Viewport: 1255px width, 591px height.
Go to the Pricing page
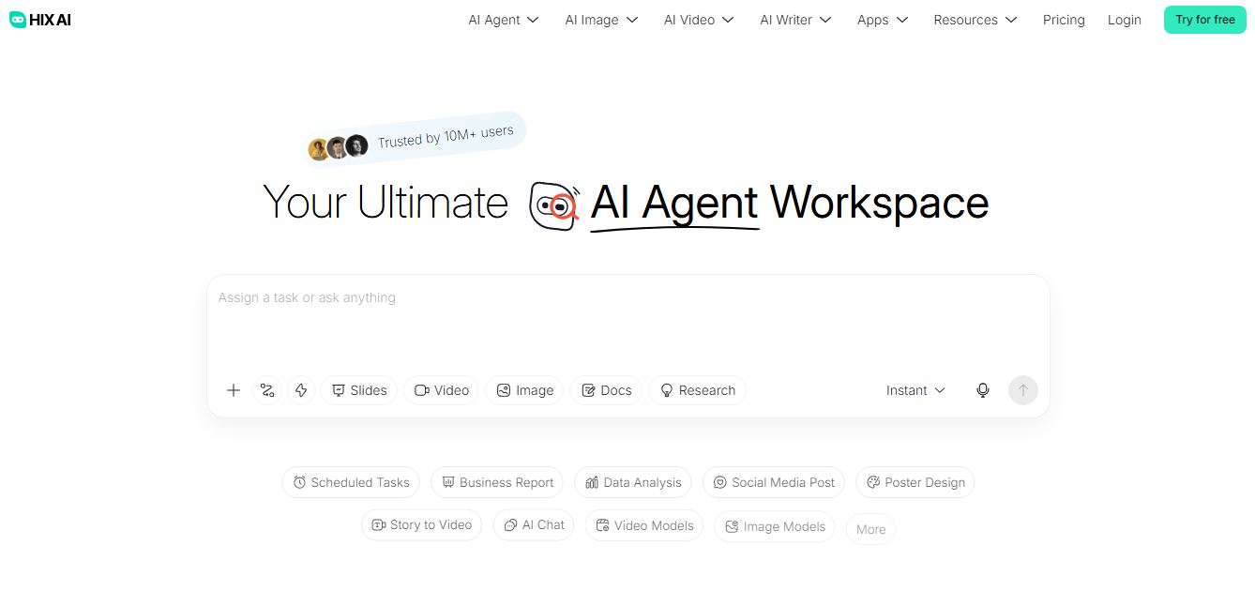pyautogui.click(x=1064, y=20)
